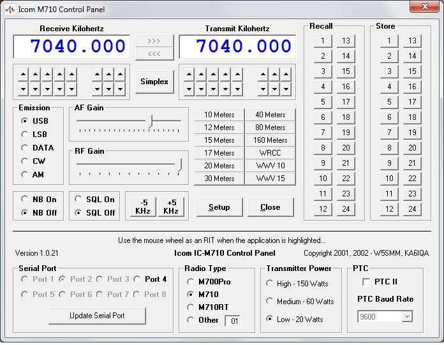Viewport: 444px width, 345px height.
Task: Decrement the leftmost transmit frequency digit down arrow
Action: pyautogui.click(x=189, y=89)
